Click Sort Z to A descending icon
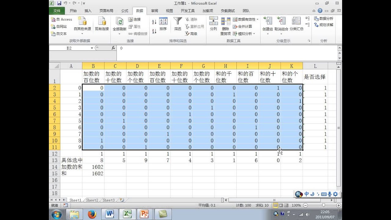 (154, 31)
